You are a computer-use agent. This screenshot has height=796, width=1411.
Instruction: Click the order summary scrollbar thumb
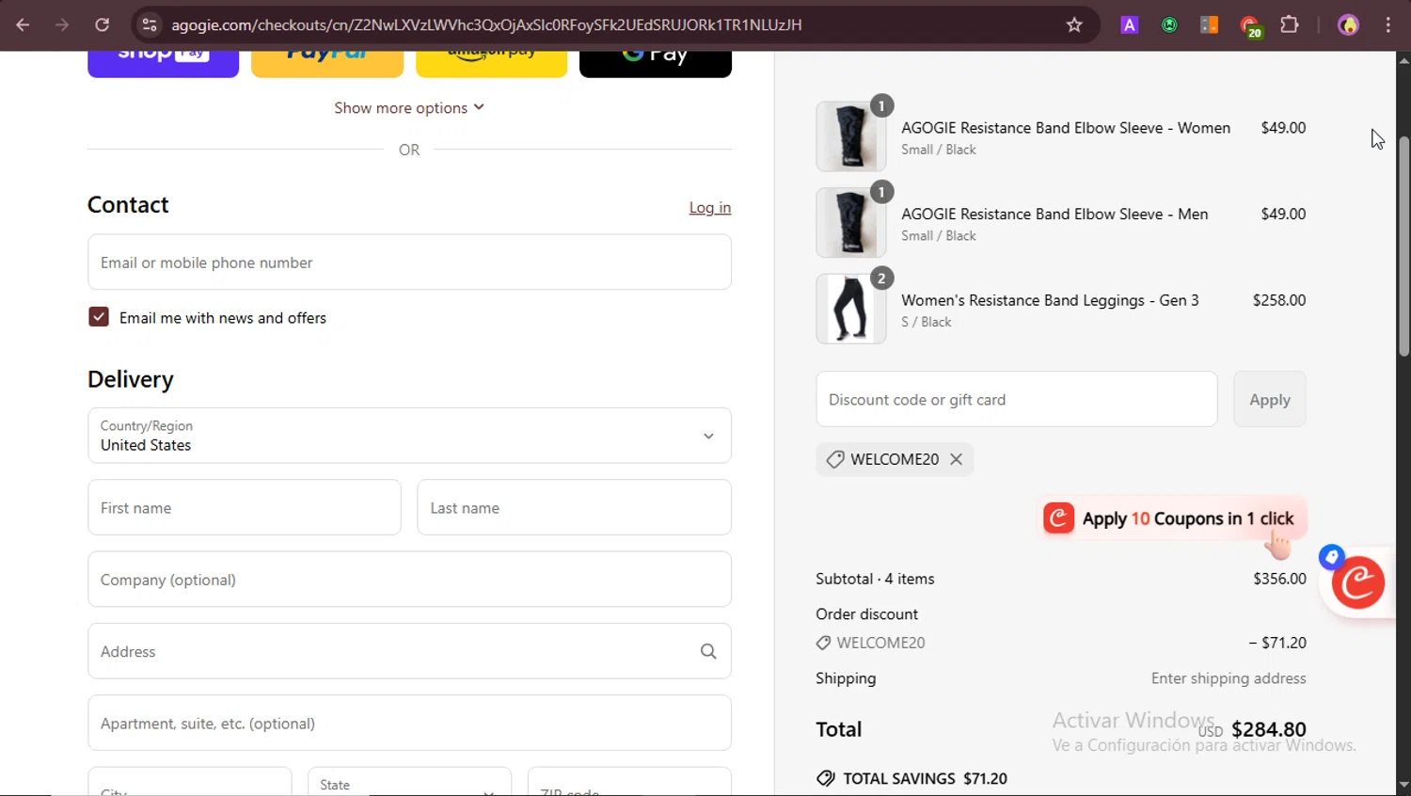(x=1403, y=247)
